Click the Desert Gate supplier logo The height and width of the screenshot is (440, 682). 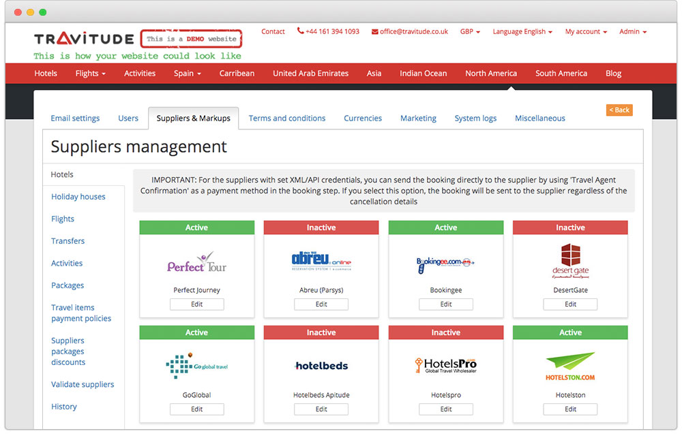tap(570, 261)
